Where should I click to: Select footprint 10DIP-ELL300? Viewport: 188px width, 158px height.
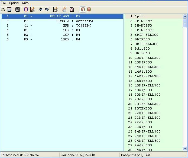click(x=154, y=58)
